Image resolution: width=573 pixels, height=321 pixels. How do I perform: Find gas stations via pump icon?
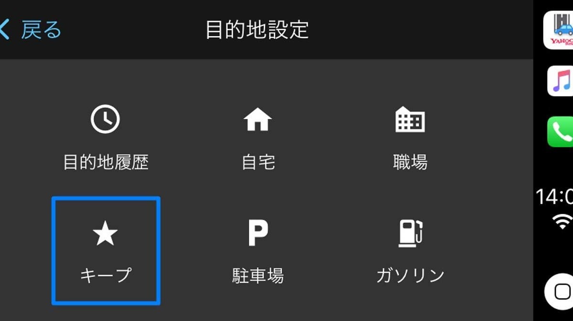tap(411, 233)
